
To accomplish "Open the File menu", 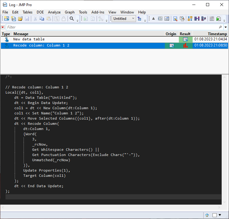I will (5, 12).
